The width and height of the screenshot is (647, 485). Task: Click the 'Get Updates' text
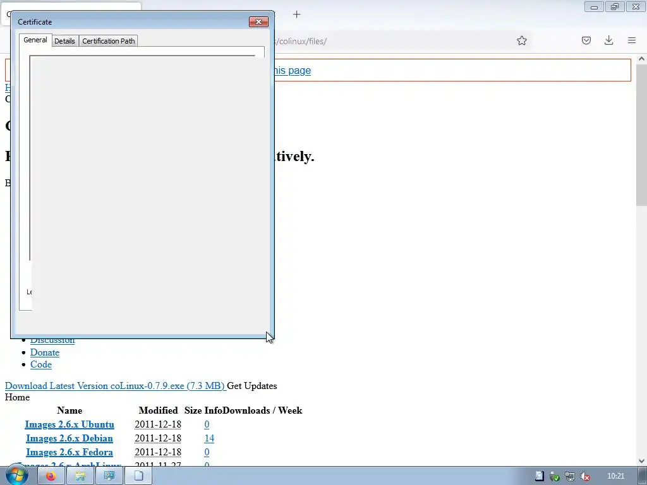(x=251, y=386)
